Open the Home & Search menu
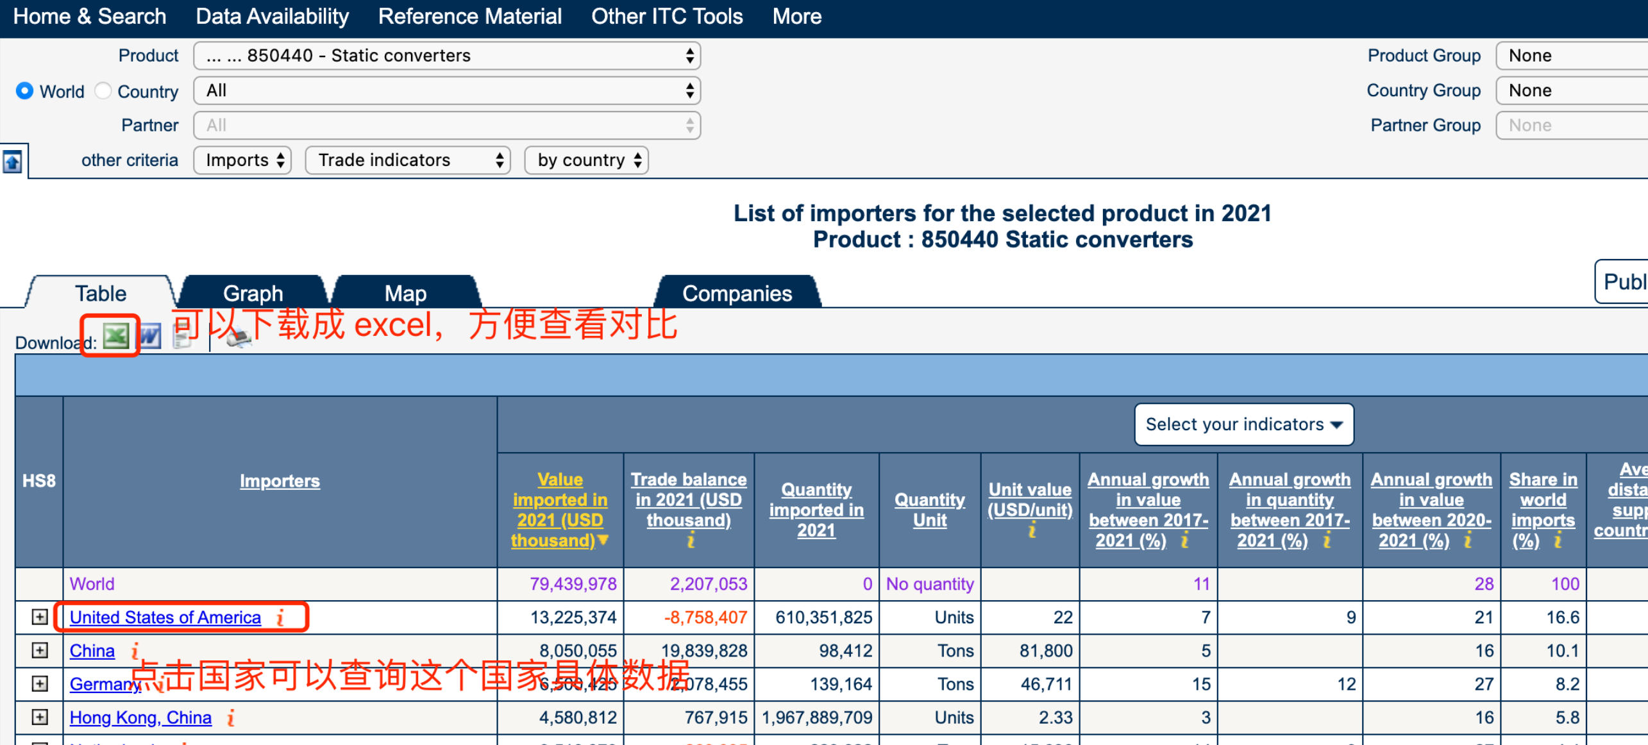 [x=90, y=16]
